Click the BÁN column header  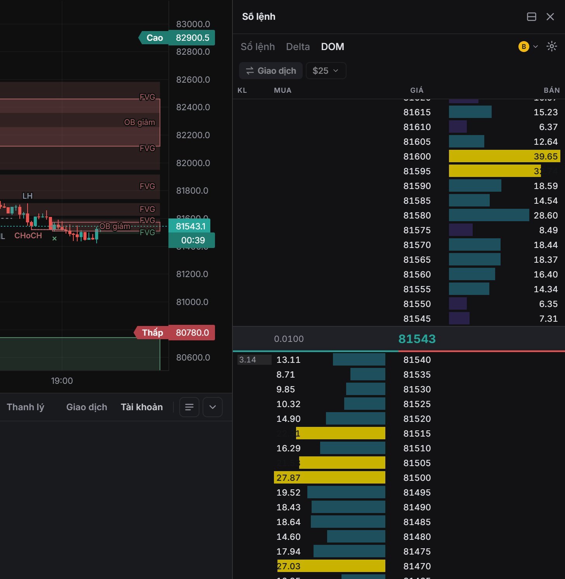(552, 90)
